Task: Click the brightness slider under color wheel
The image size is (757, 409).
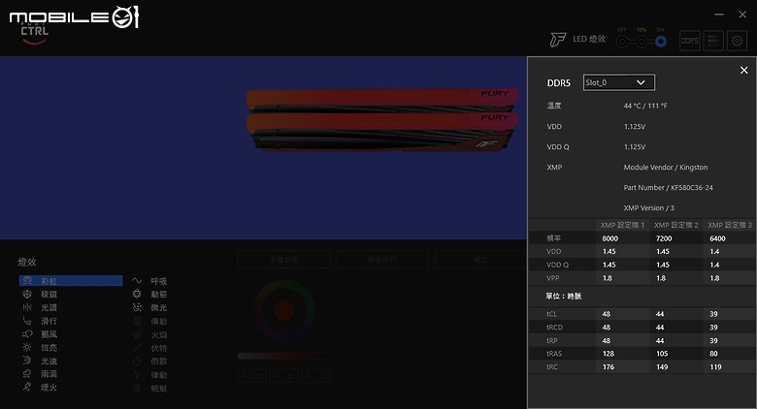Action: 283,356
